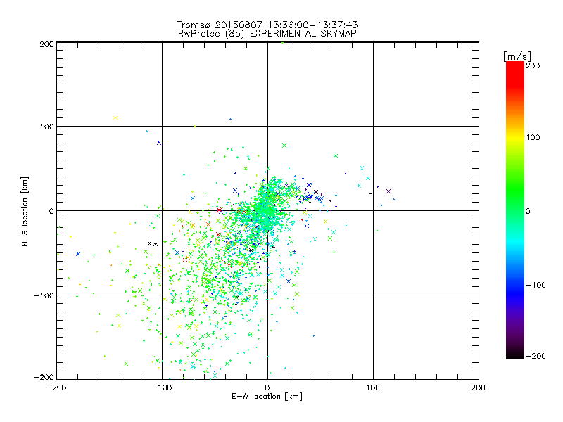Click the plot title 'Tromsø 20150807 13:36:00-13:37:43'
This screenshot has height=422, width=563.
point(267,25)
